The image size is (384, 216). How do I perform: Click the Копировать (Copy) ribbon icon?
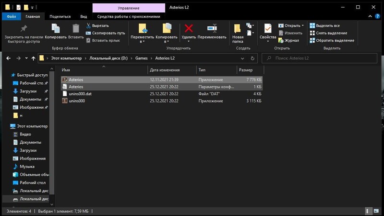tap(56, 29)
